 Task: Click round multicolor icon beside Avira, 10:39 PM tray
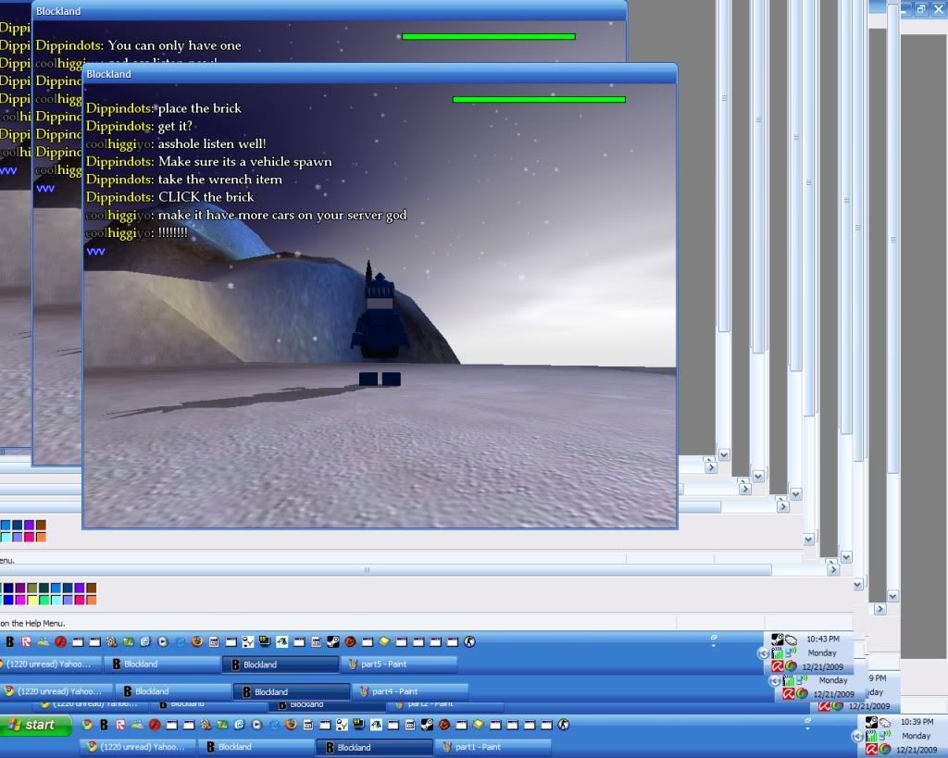point(885,750)
